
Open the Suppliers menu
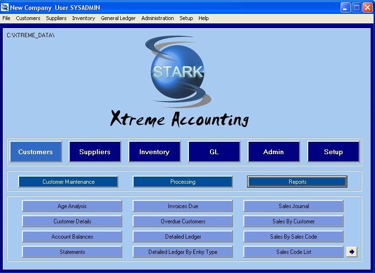(x=56, y=18)
